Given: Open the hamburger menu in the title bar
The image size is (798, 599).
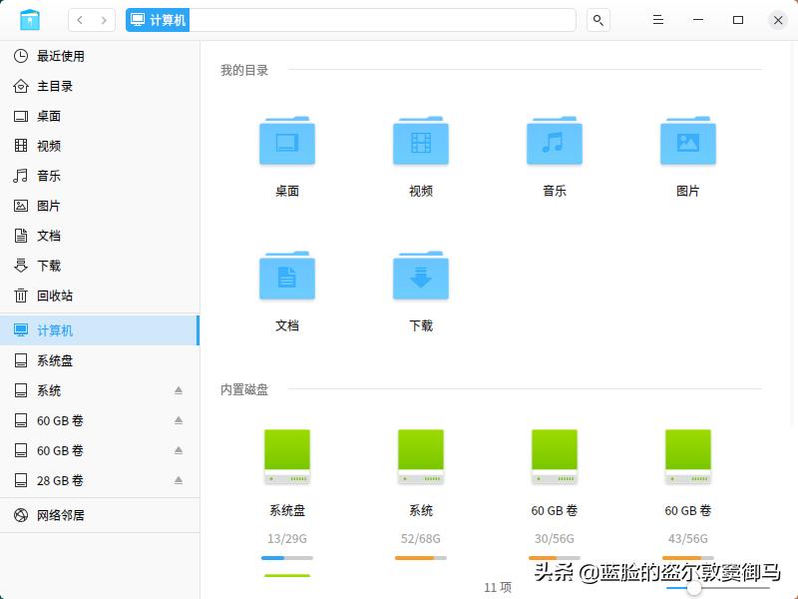Looking at the screenshot, I should (x=657, y=19).
